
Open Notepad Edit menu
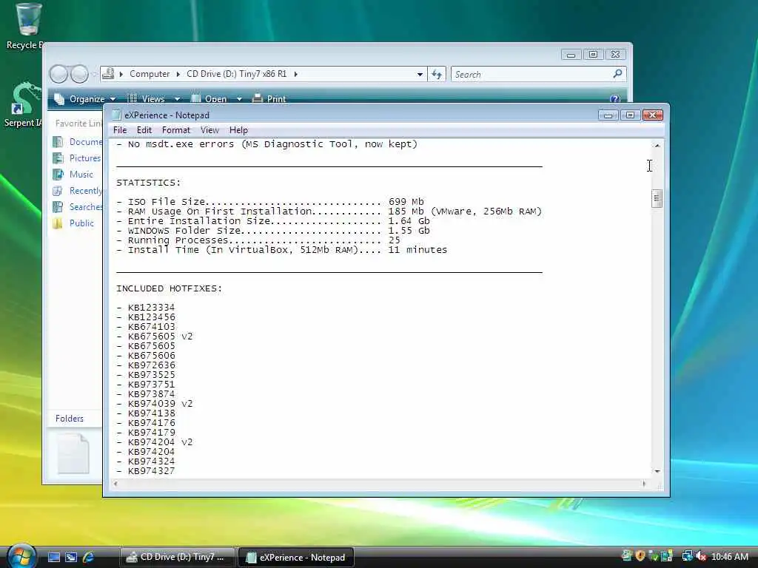(144, 130)
